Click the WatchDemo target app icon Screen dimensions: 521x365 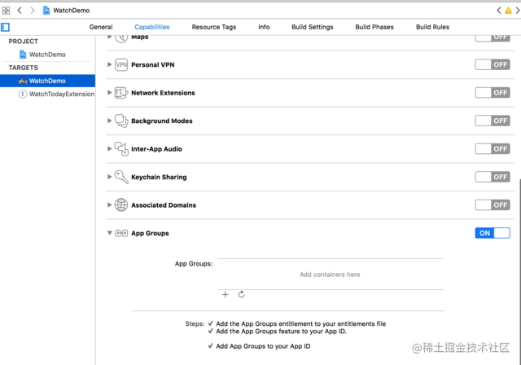(23, 81)
